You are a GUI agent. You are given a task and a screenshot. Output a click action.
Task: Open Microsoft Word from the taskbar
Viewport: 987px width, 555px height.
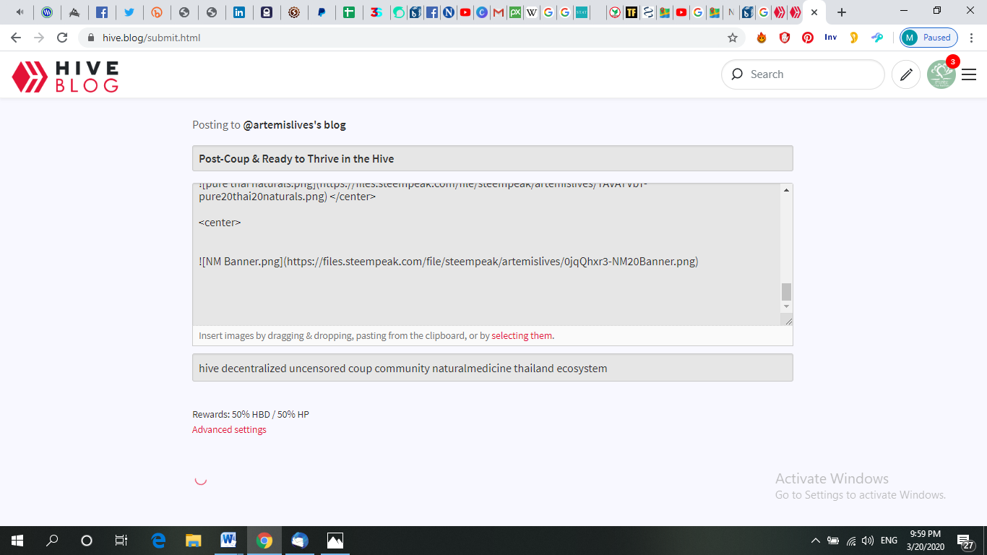click(x=228, y=541)
